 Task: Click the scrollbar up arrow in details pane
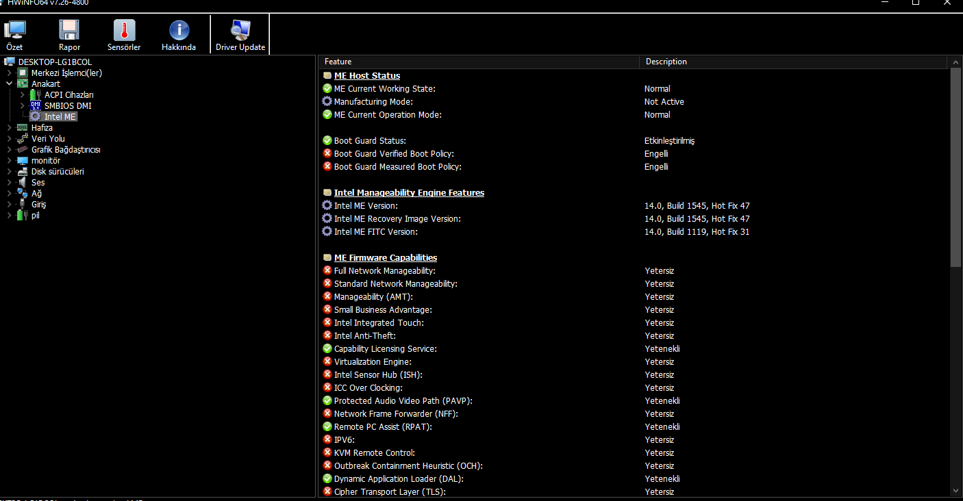956,62
